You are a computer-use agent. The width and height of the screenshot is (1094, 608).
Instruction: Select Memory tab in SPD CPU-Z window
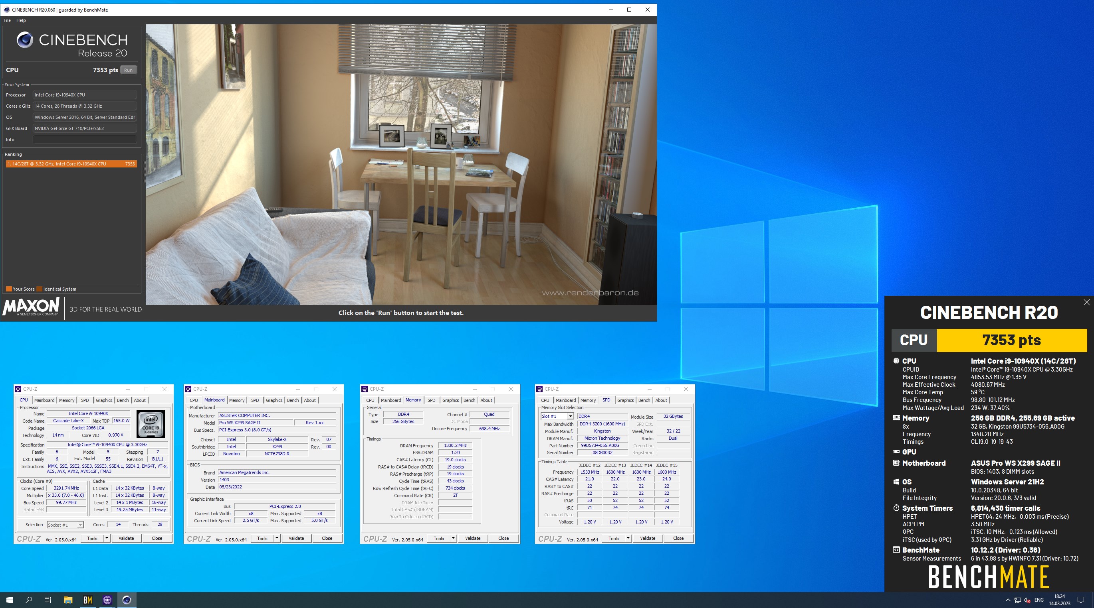pos(588,400)
